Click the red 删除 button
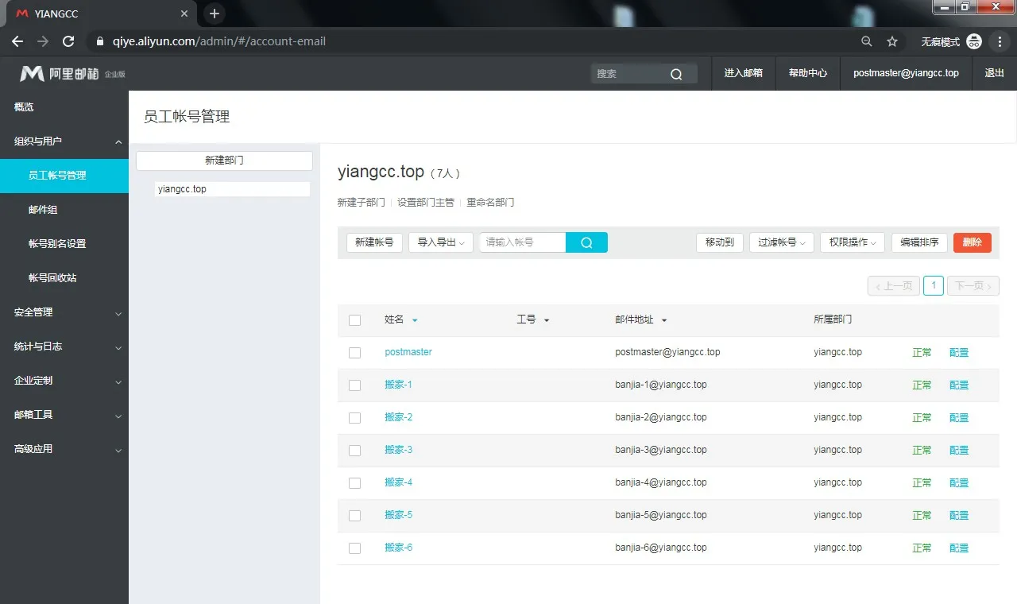Viewport: 1017px width, 604px height. point(973,242)
